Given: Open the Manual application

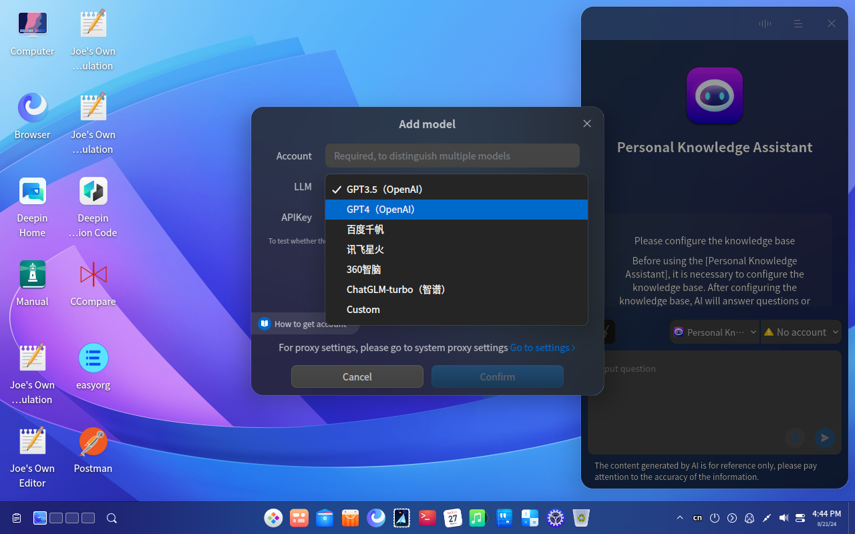Looking at the screenshot, I should (x=32, y=274).
